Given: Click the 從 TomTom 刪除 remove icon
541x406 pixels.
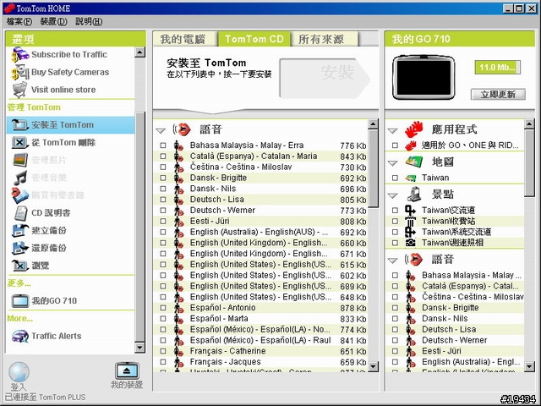Looking at the screenshot, I should (20, 142).
